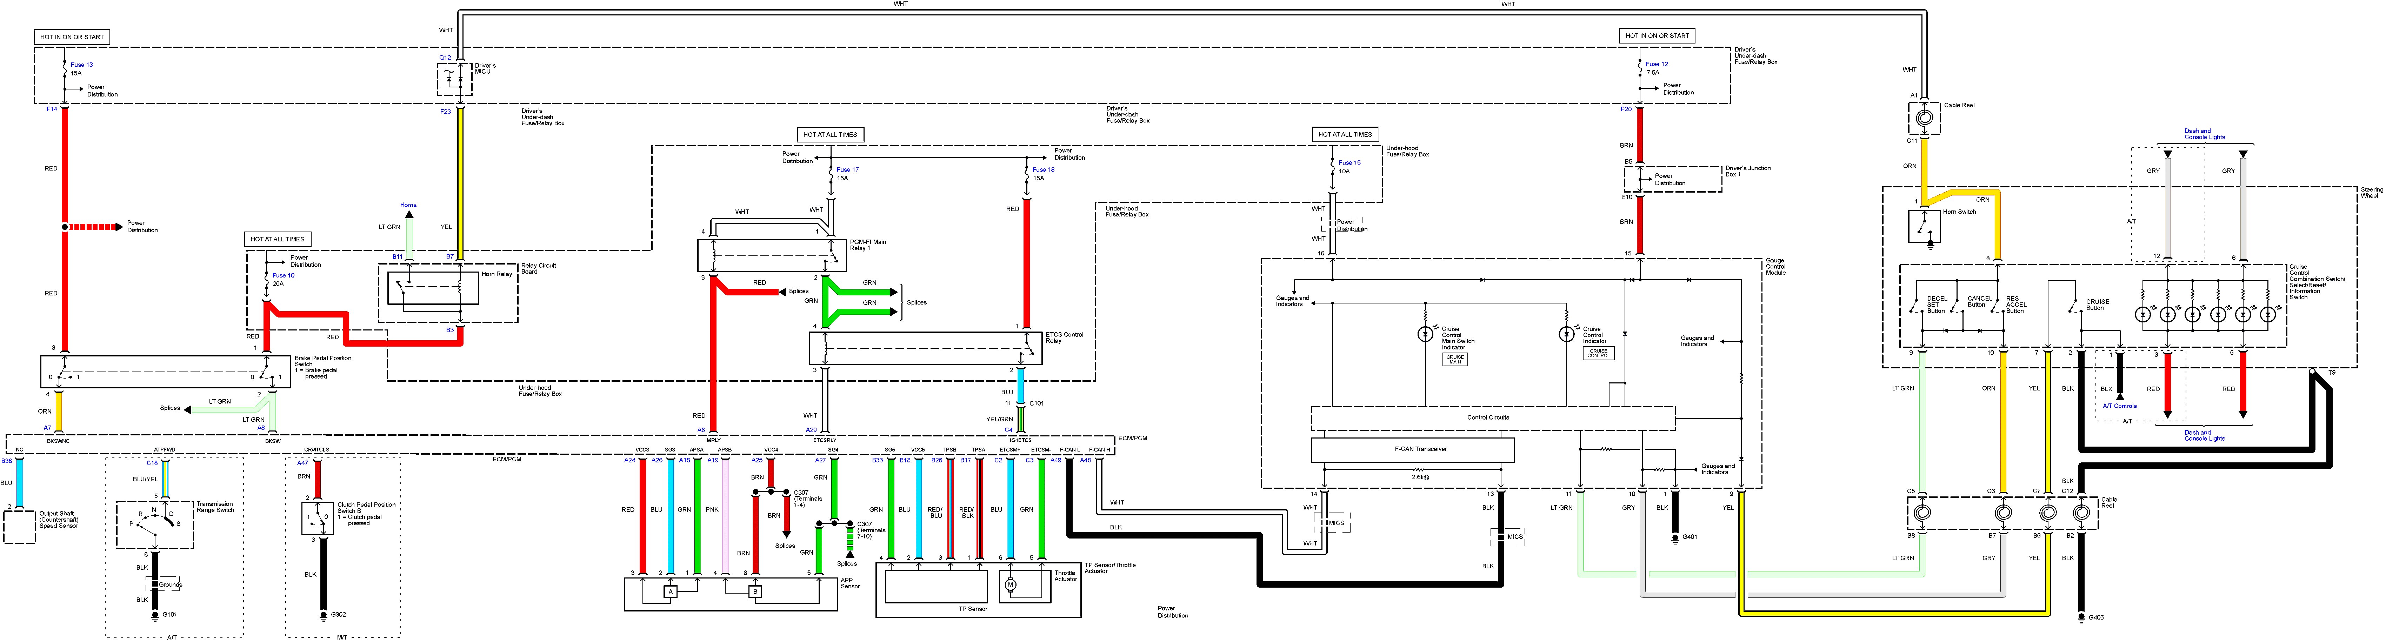This screenshot has width=2386, height=642.
Task: Follow the A/T Controls link
Action: 2119,406
